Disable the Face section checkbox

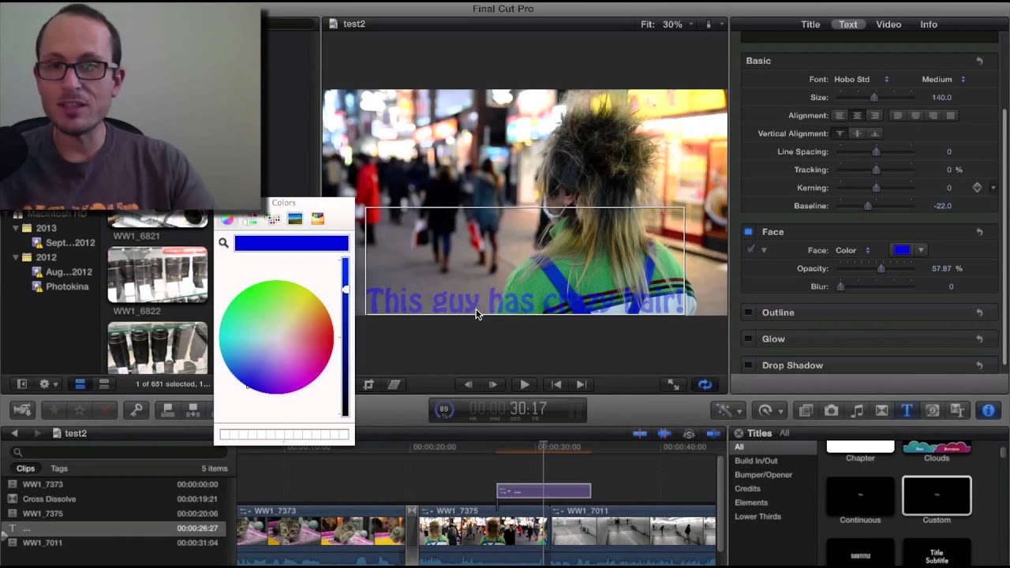[x=748, y=232]
